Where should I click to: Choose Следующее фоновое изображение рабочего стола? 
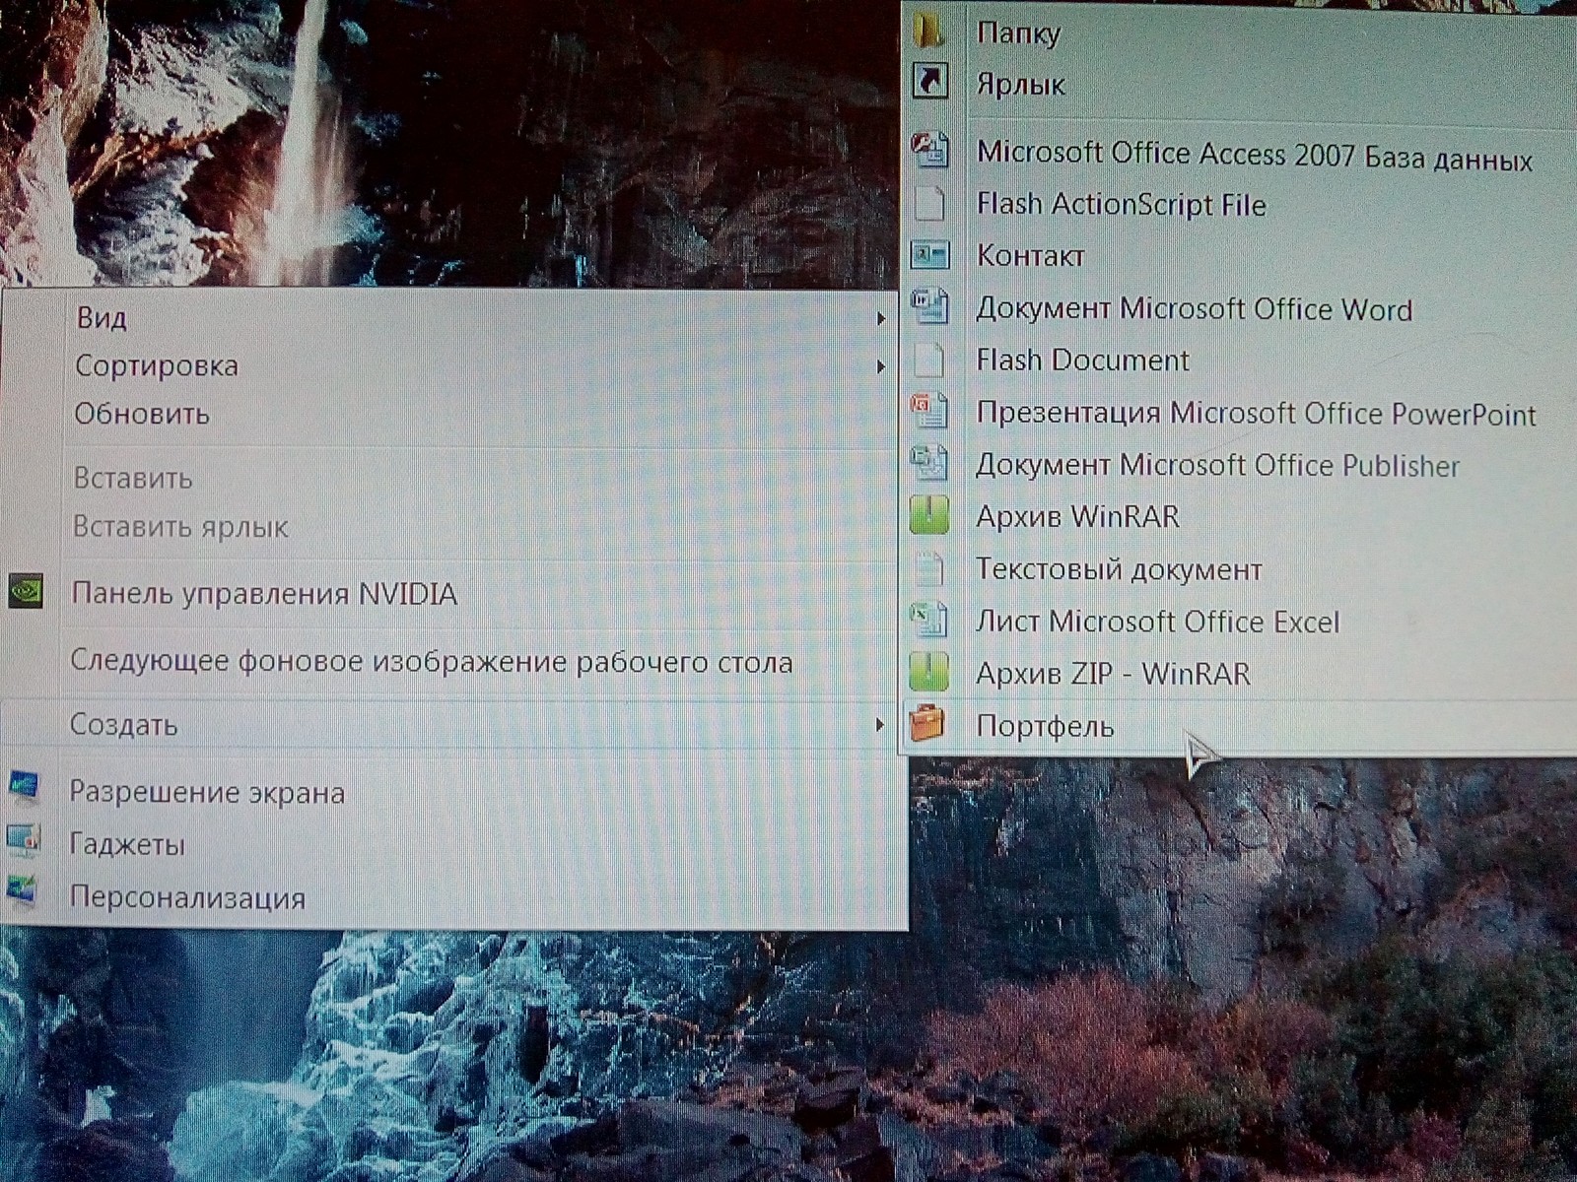pyautogui.click(x=431, y=662)
